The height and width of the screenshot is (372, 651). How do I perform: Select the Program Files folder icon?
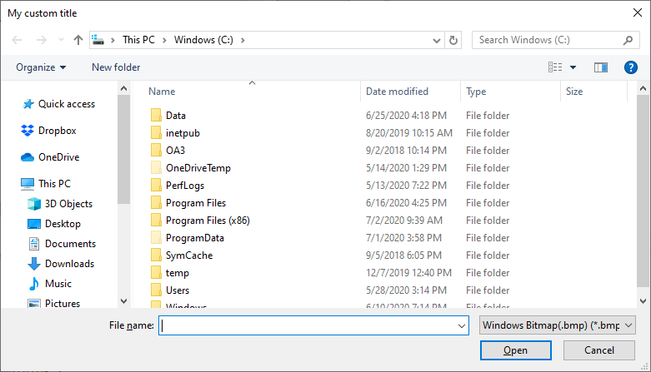[156, 202]
